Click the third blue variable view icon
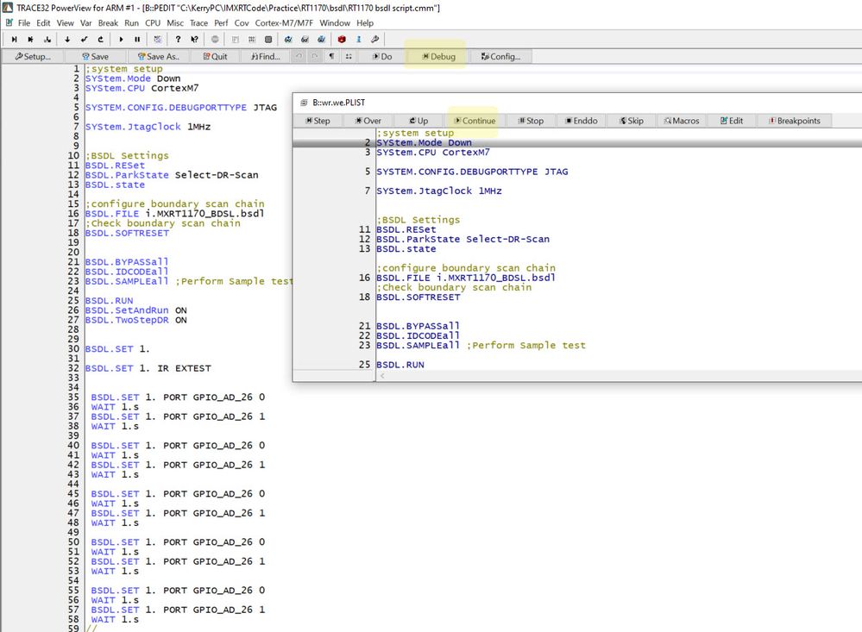Image resolution: width=862 pixels, height=632 pixels. pos(322,40)
